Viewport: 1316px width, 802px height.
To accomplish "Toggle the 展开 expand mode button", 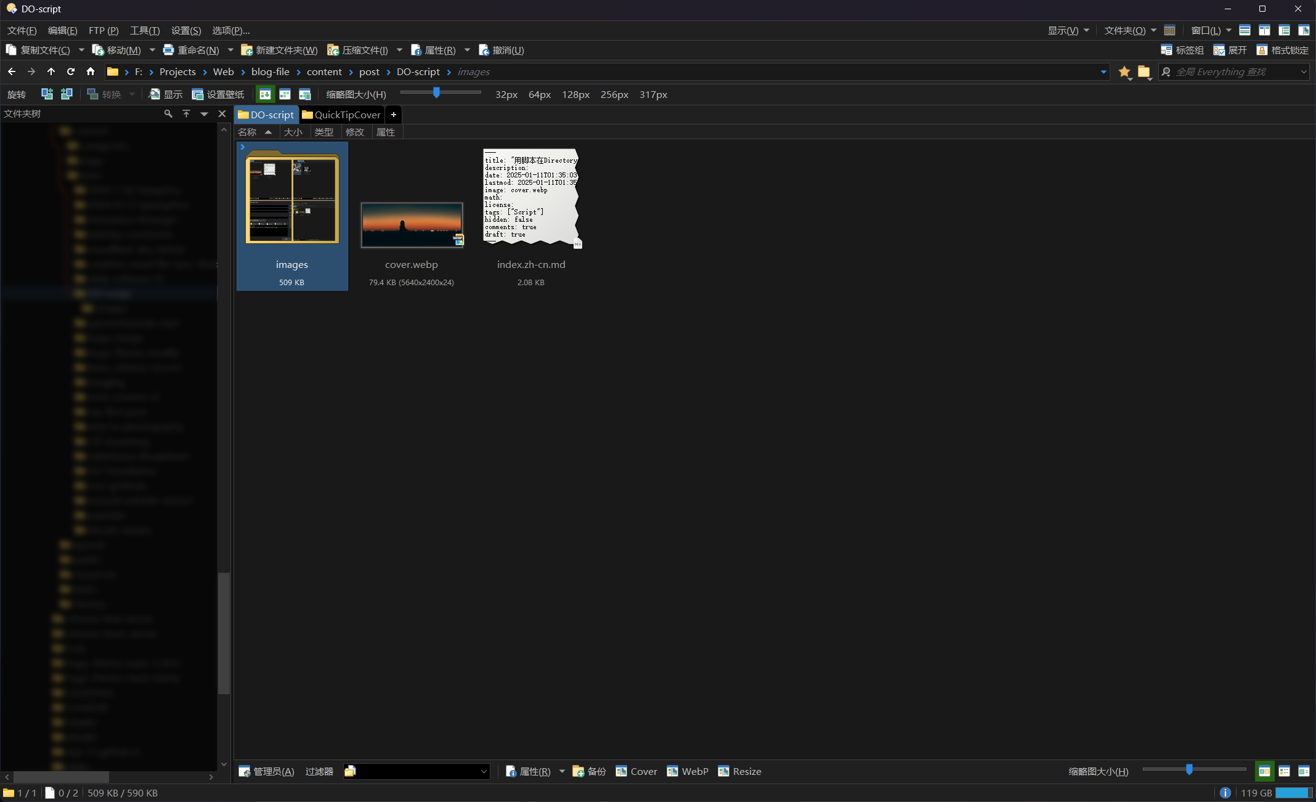I will tap(1230, 50).
